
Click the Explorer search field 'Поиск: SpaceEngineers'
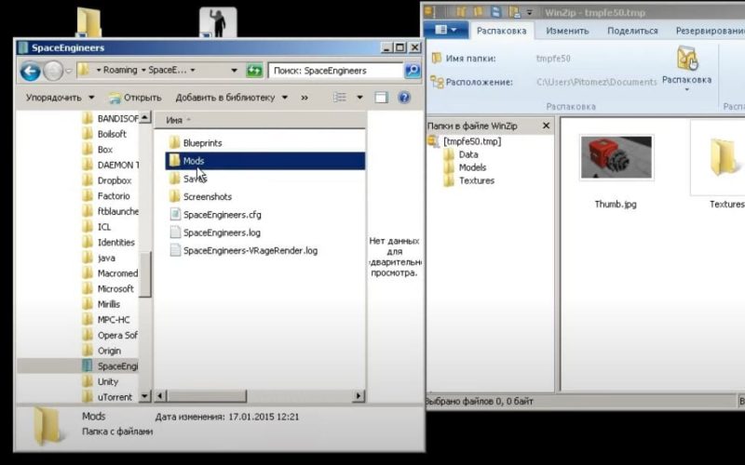coord(334,71)
